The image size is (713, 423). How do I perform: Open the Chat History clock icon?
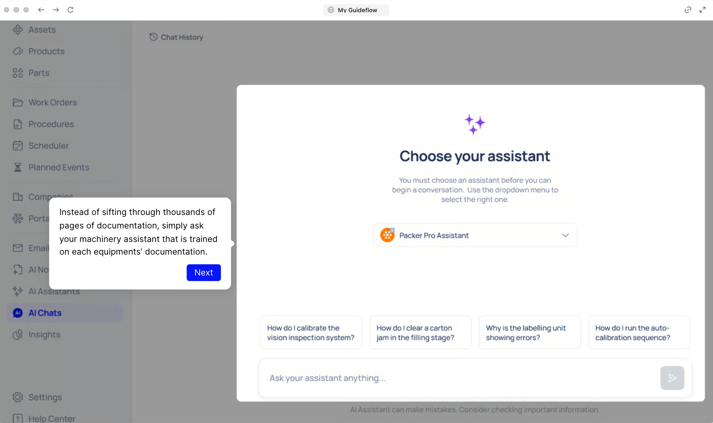[153, 37]
